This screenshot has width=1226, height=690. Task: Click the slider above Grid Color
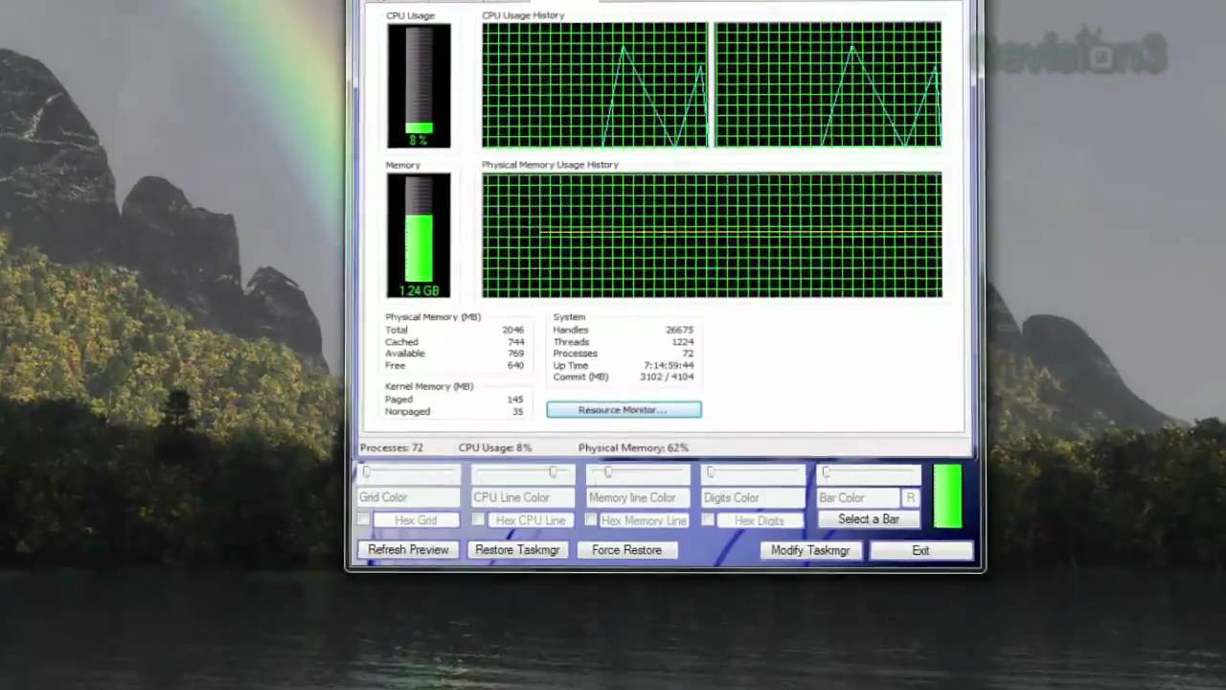coord(409,472)
